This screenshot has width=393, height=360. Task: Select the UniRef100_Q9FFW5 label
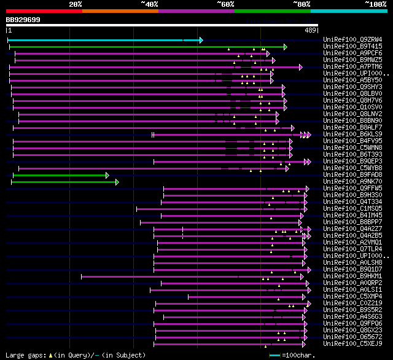coord(352,189)
